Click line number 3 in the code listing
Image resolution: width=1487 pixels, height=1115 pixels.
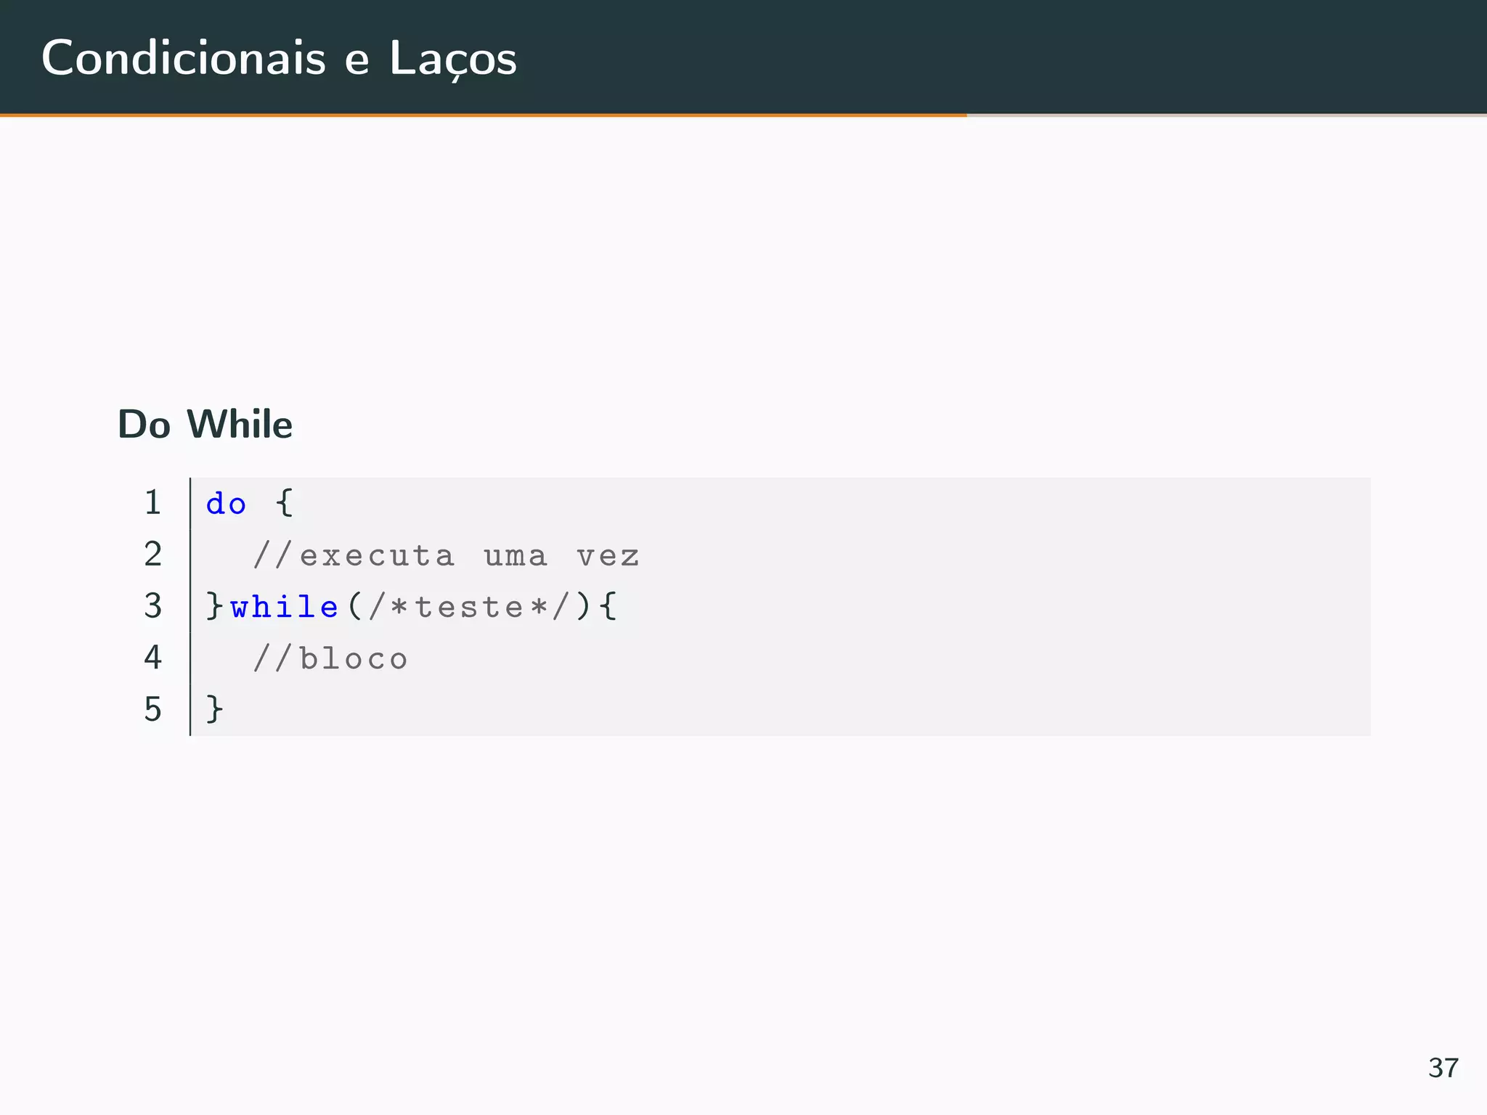click(x=152, y=605)
